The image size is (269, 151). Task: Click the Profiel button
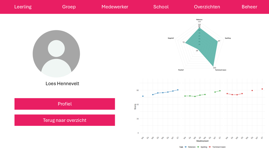click(x=65, y=104)
